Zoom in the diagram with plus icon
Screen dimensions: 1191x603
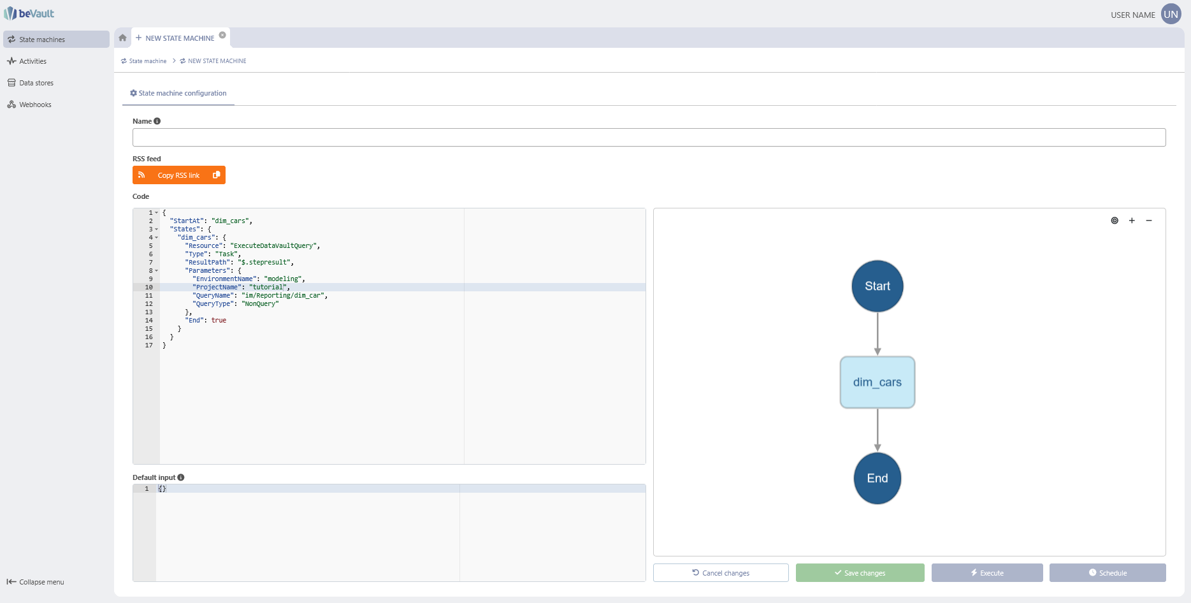1132,221
